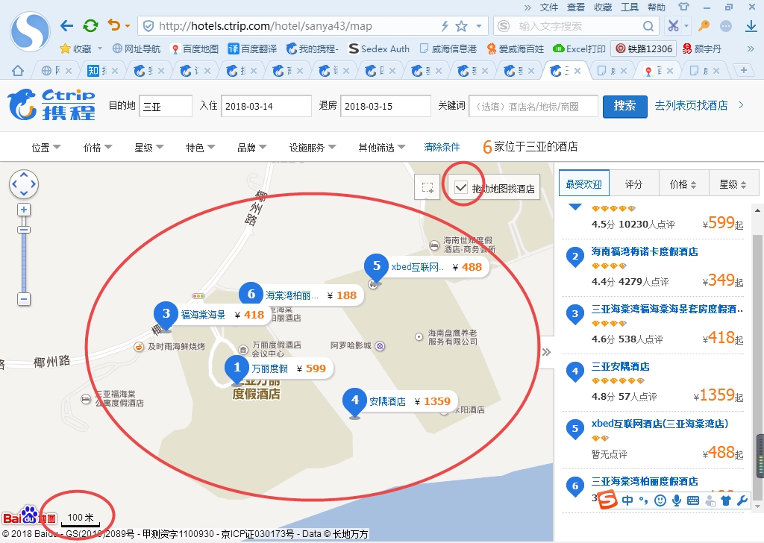Viewport: 764px width, 543px height.
Task: Expand the 价格 filter dropdown
Action: click(98, 147)
